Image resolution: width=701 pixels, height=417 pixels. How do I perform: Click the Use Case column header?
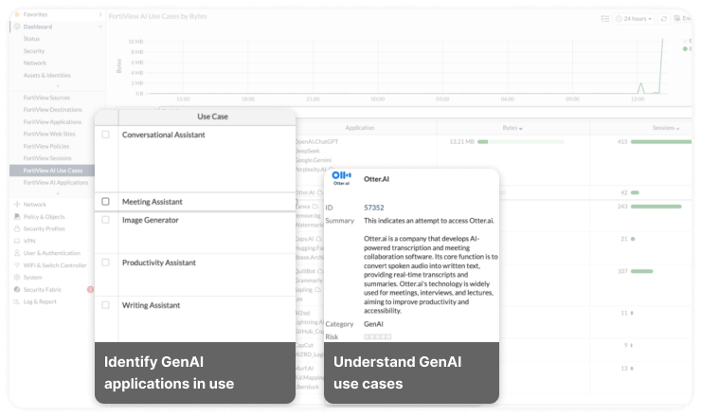212,117
